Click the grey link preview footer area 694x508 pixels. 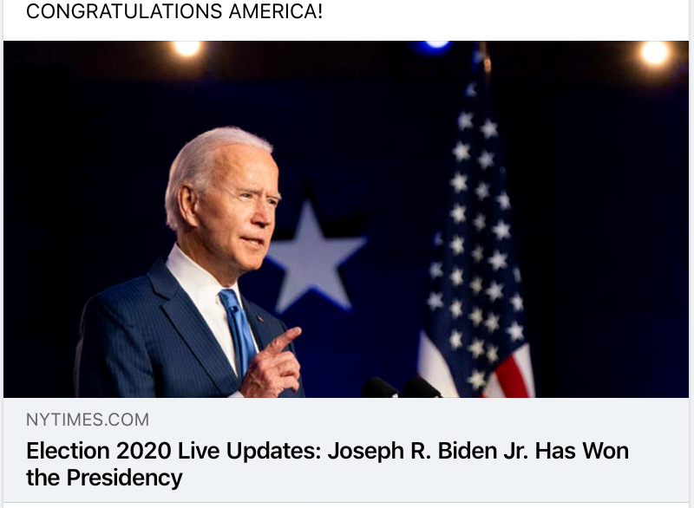(346, 450)
